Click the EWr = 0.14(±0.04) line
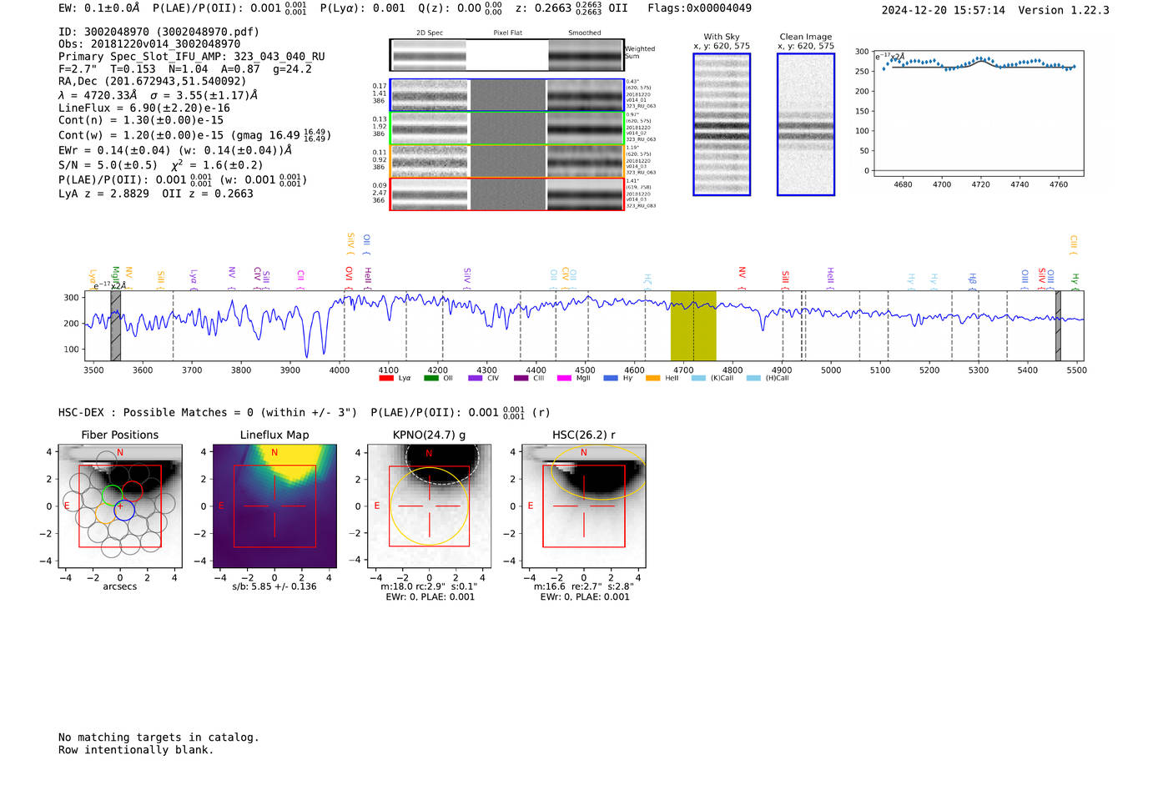Viewport: 1168px width, 795px height. [x=175, y=150]
